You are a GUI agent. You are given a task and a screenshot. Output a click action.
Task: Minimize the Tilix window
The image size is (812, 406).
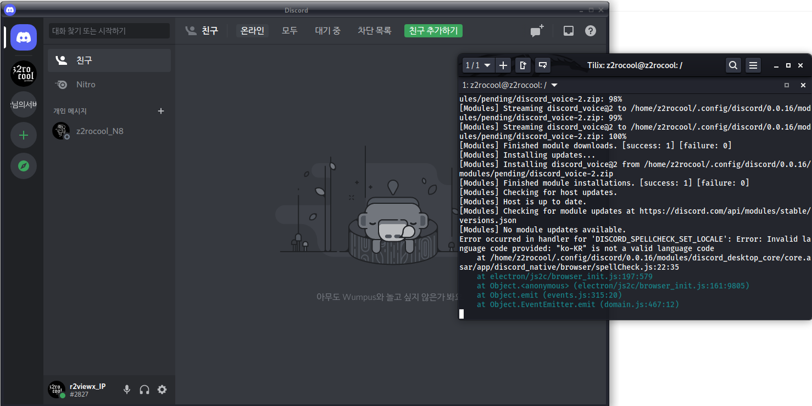click(776, 66)
